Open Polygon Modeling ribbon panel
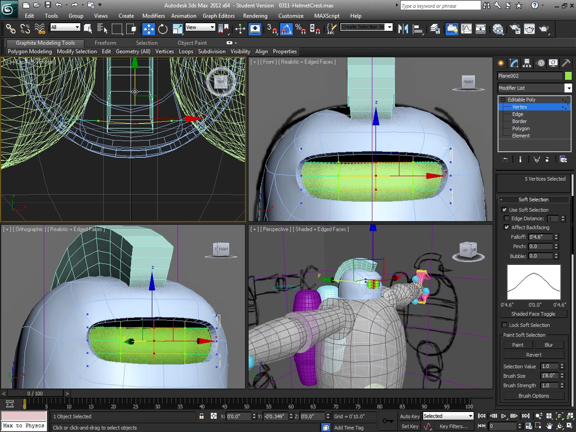 (30, 51)
